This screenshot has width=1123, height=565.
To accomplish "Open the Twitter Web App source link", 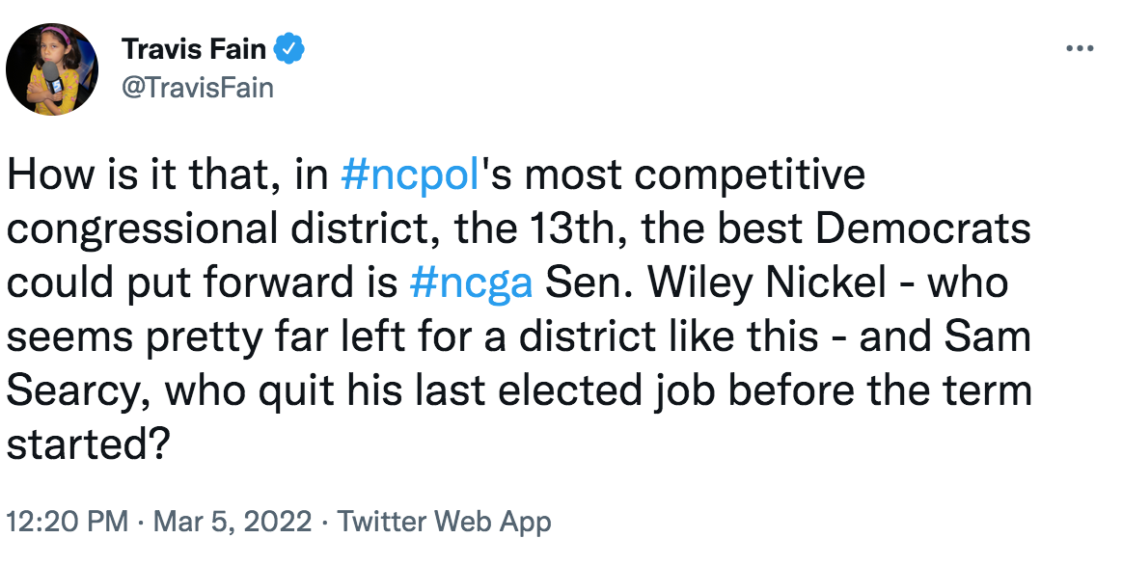I will (x=445, y=523).
